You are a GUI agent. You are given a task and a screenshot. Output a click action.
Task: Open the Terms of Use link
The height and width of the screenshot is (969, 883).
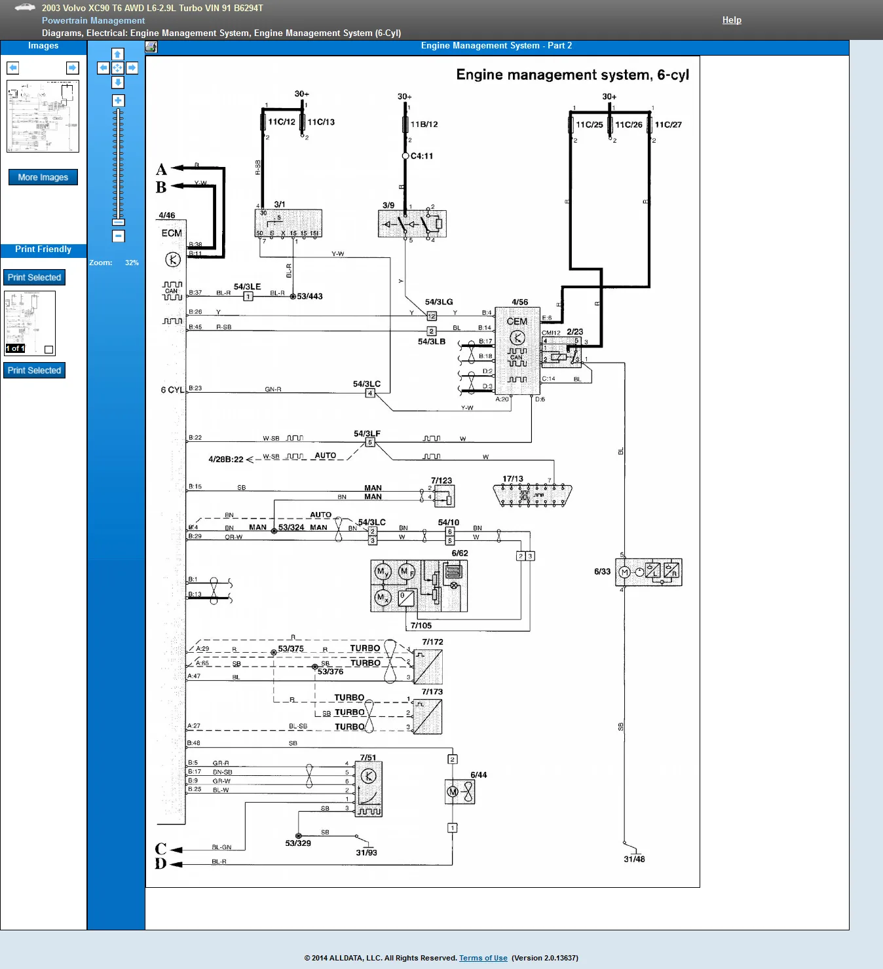[483, 958]
